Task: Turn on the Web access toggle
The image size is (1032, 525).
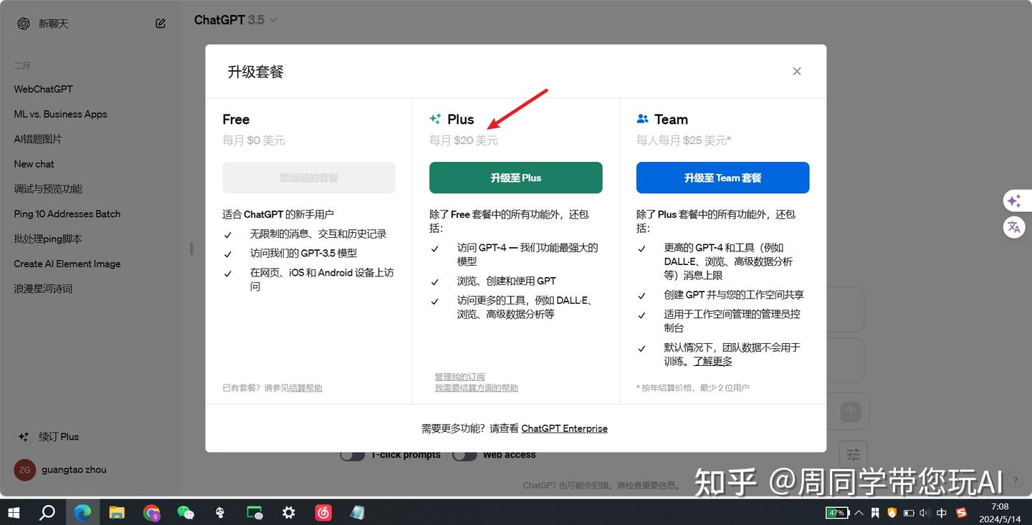Action: (x=464, y=454)
